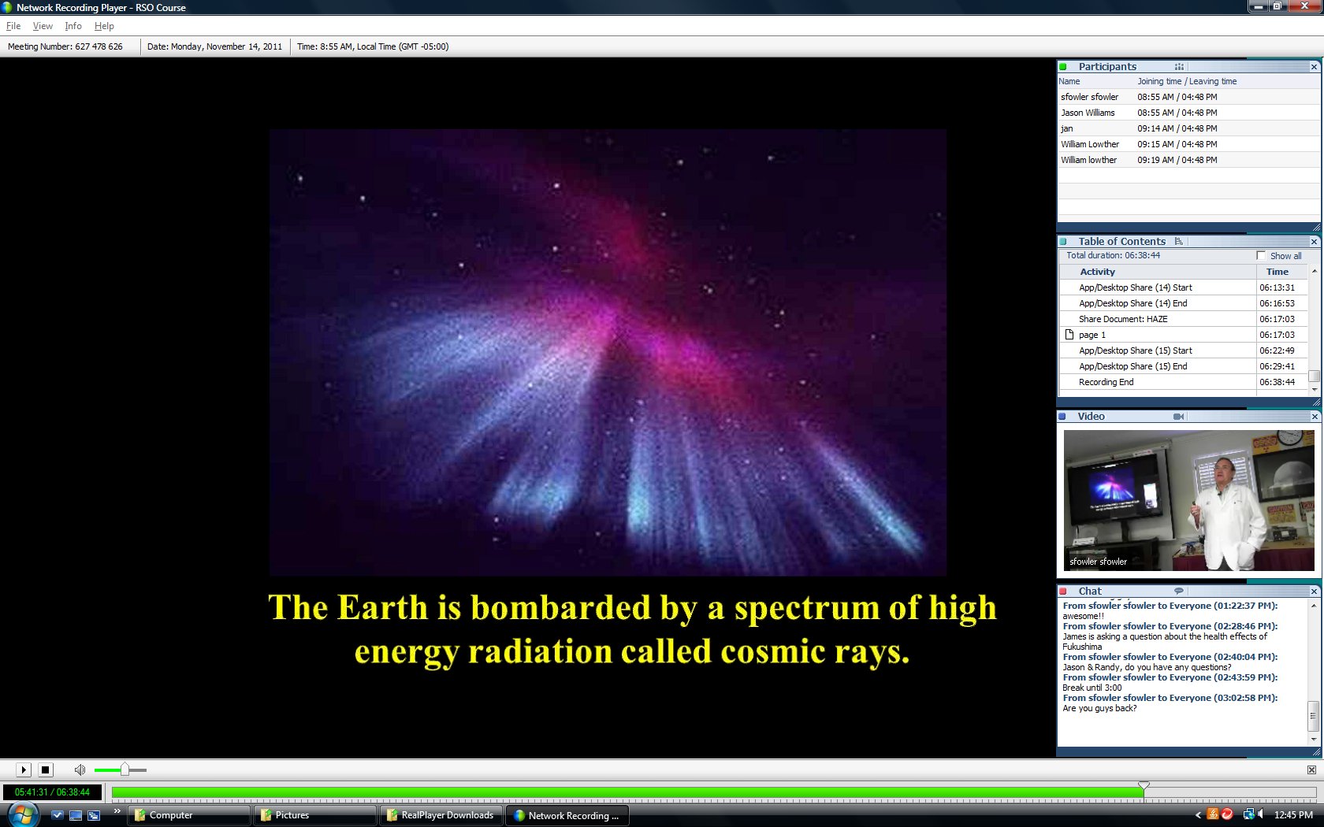
Task: Click the page 1 document icon
Action: tap(1069, 335)
